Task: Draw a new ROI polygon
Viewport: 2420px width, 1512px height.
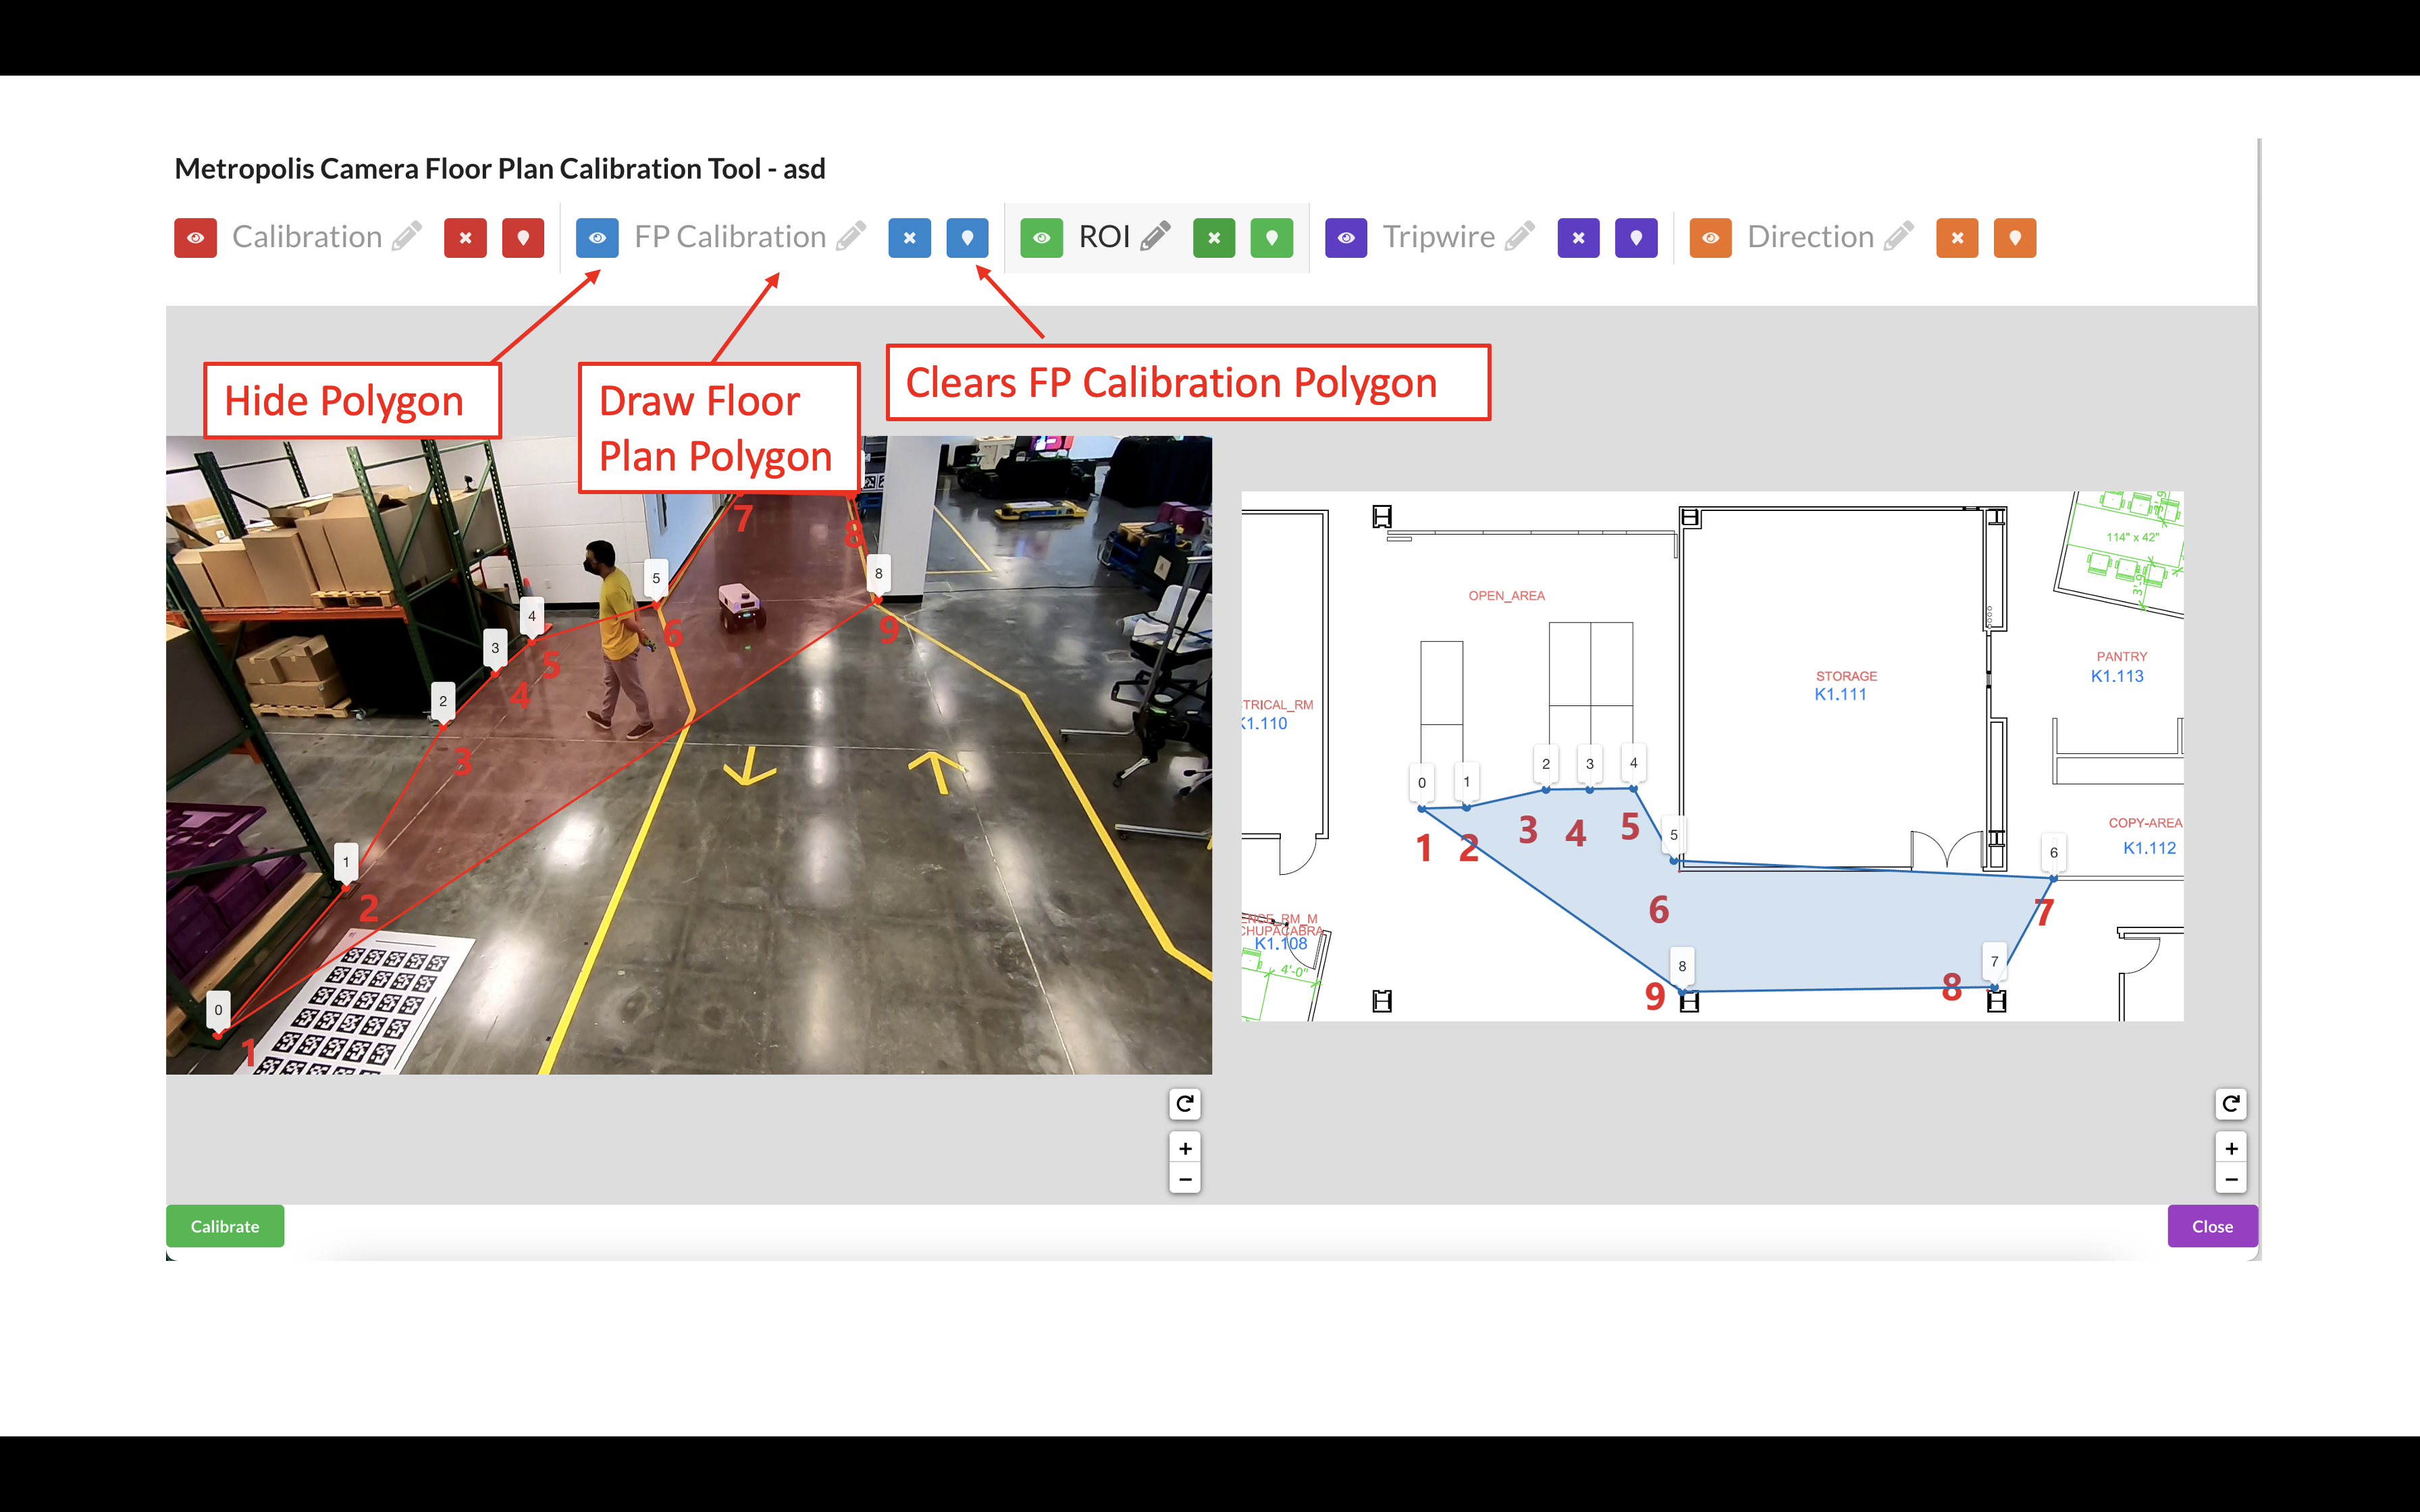Action: pos(1272,237)
